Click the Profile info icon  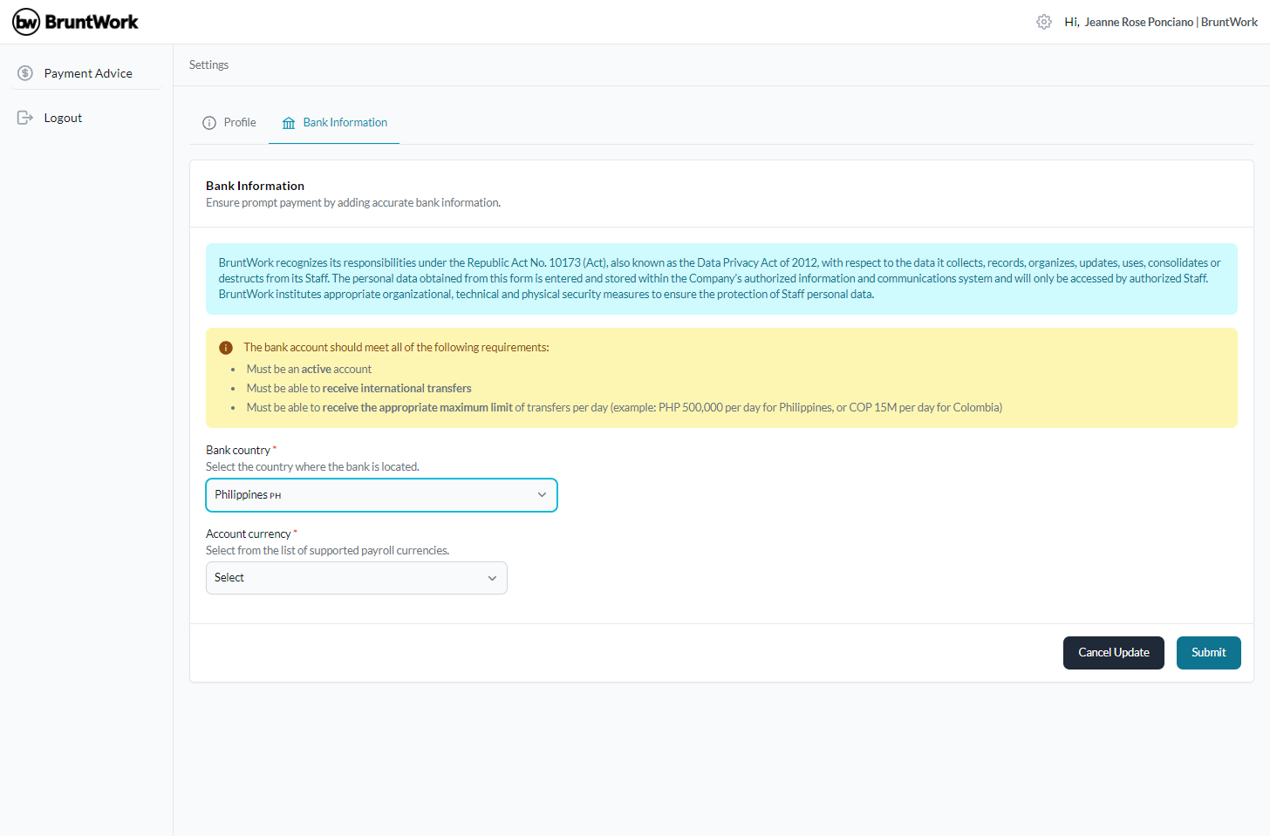209,123
